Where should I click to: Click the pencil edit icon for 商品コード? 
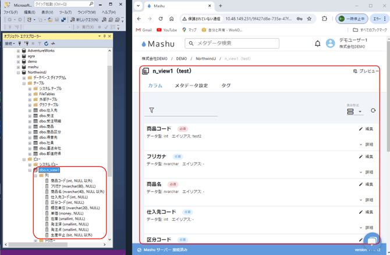click(x=361, y=129)
